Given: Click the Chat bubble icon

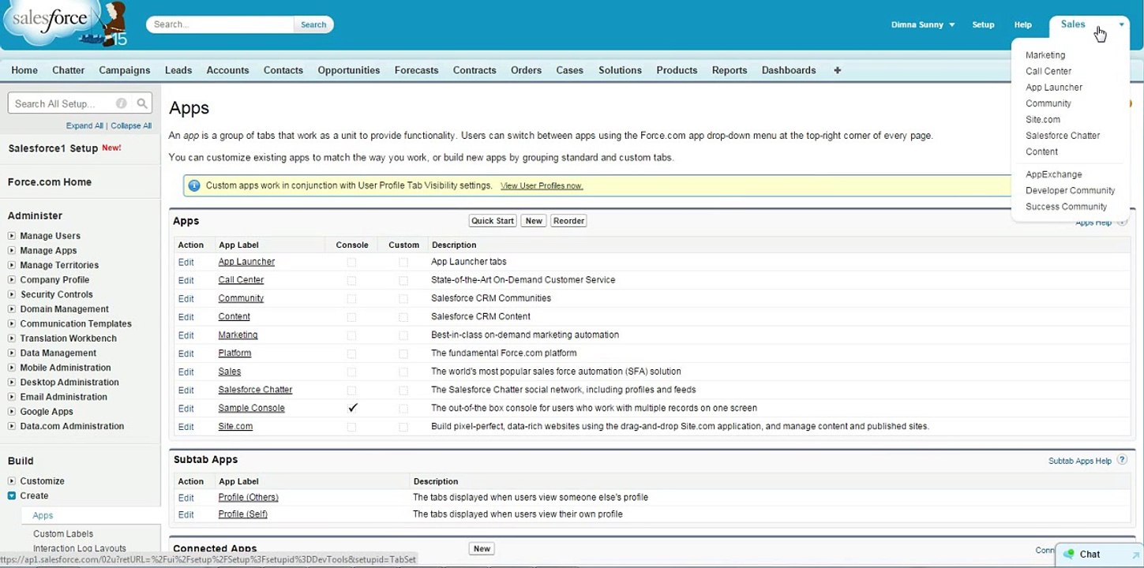Looking at the screenshot, I should [1069, 555].
